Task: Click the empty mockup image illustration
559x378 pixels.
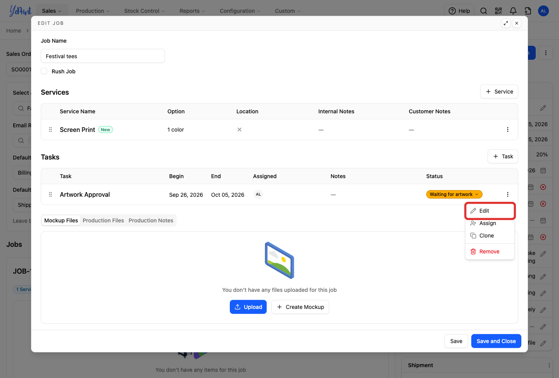Action: (x=279, y=260)
